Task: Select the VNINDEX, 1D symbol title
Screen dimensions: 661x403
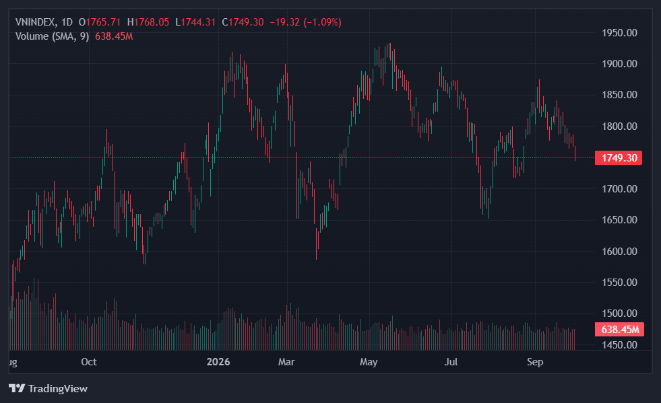Action: [x=44, y=22]
